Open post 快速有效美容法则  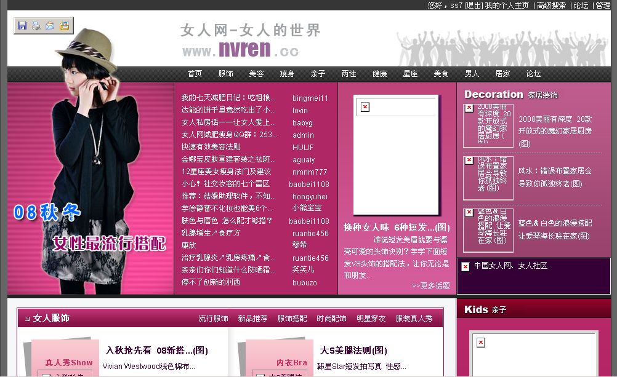pos(211,146)
